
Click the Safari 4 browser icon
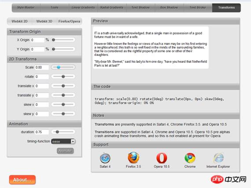pos(105,158)
